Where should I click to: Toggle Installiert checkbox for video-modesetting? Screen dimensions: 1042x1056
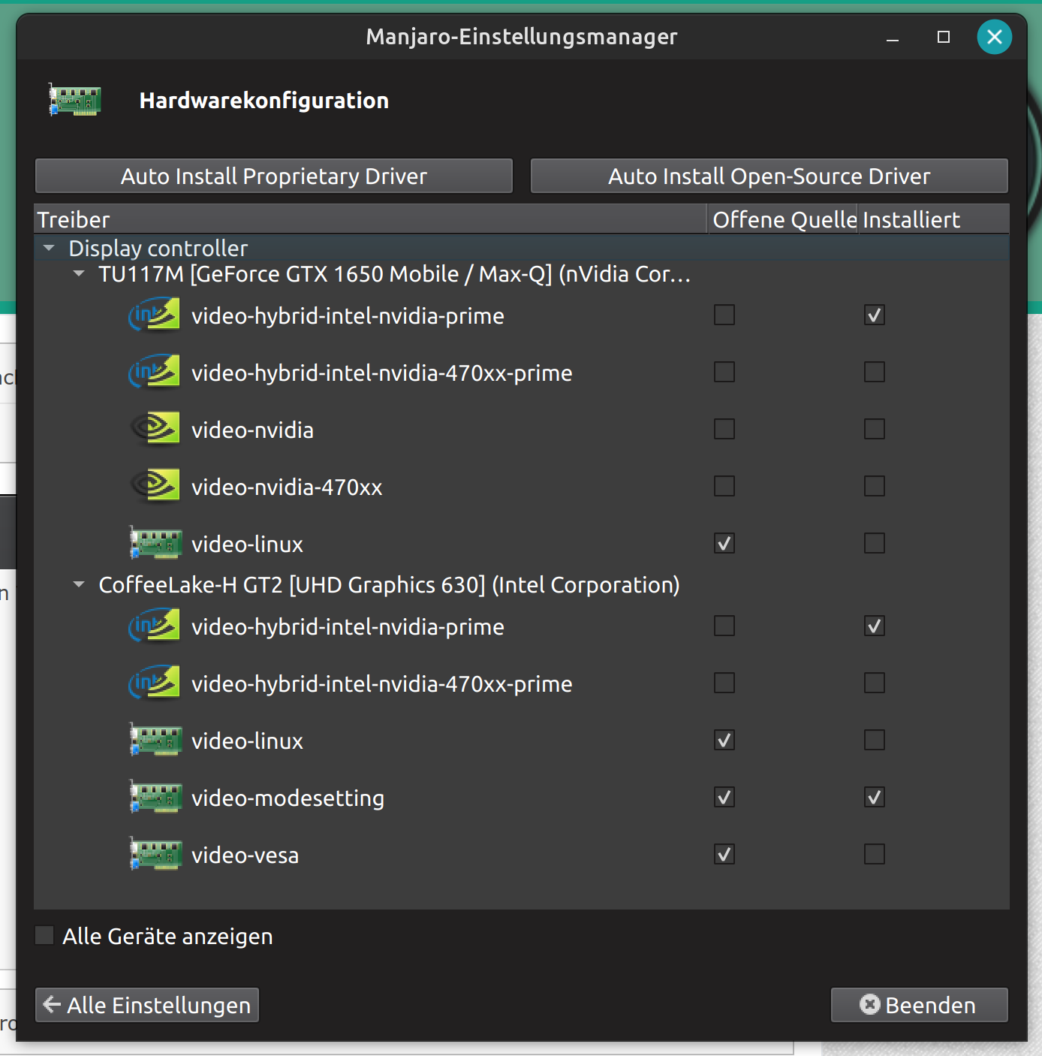(x=874, y=798)
